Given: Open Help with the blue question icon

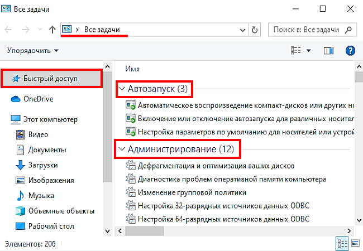Looking at the screenshot, I should pyautogui.click(x=350, y=50).
